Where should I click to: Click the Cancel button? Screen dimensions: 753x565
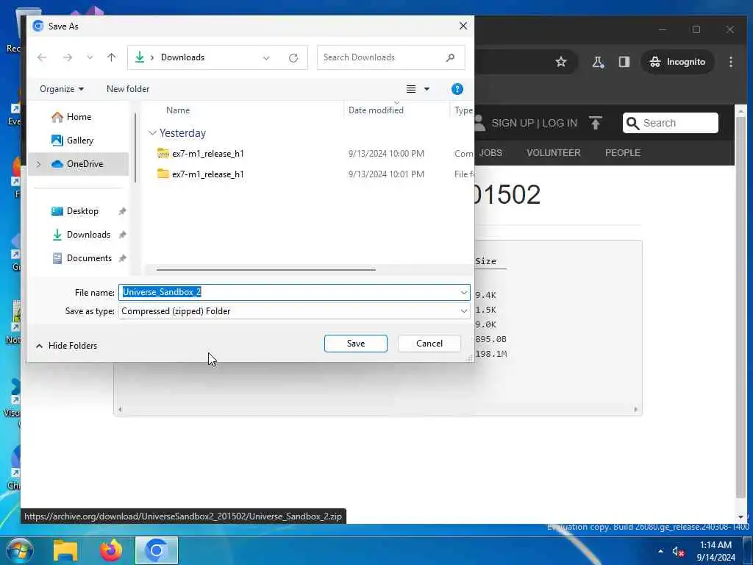pyautogui.click(x=429, y=344)
